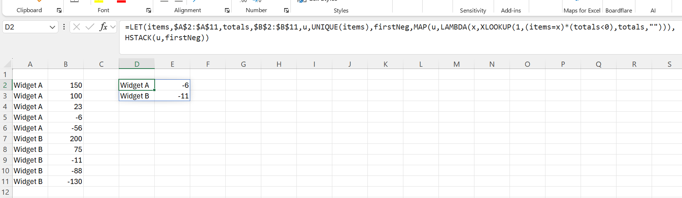
Task: Click the Cancel formula X icon
Action: tap(77, 27)
